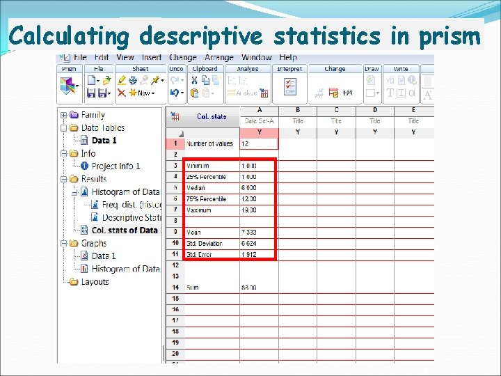Click the strikethrough 123 number format icon
The image size is (501, 376).
pos(347,93)
